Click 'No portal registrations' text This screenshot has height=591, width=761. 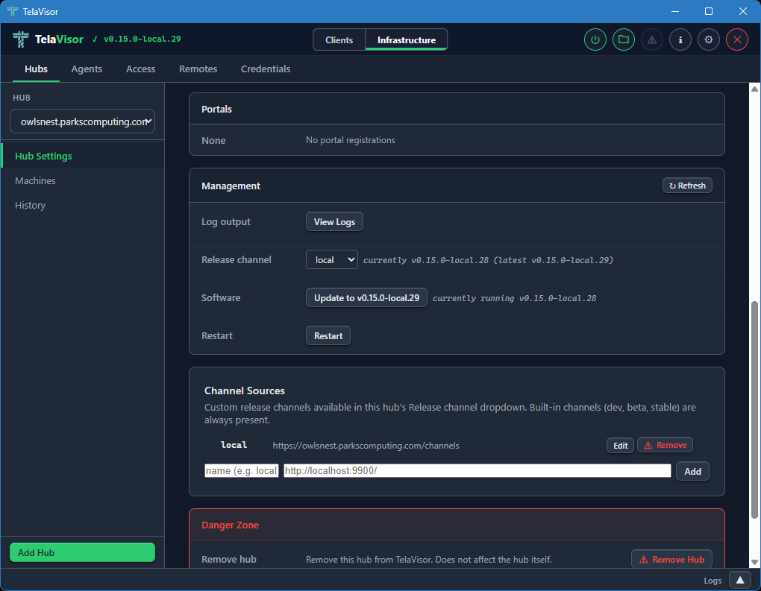(351, 140)
